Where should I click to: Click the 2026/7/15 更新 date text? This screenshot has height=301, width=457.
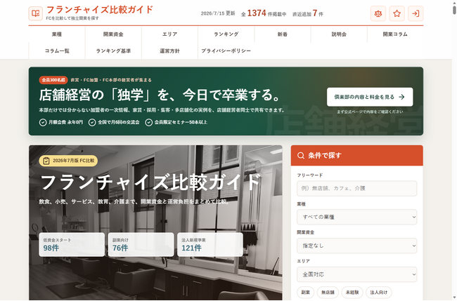[x=218, y=13]
